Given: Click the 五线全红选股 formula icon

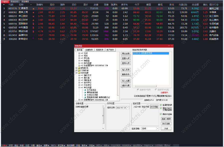Looking at the screenshot, I should click(x=85, y=95).
